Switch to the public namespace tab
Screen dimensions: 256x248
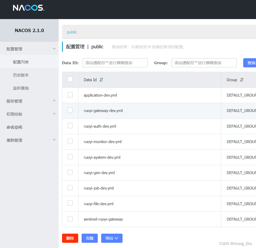point(72,32)
